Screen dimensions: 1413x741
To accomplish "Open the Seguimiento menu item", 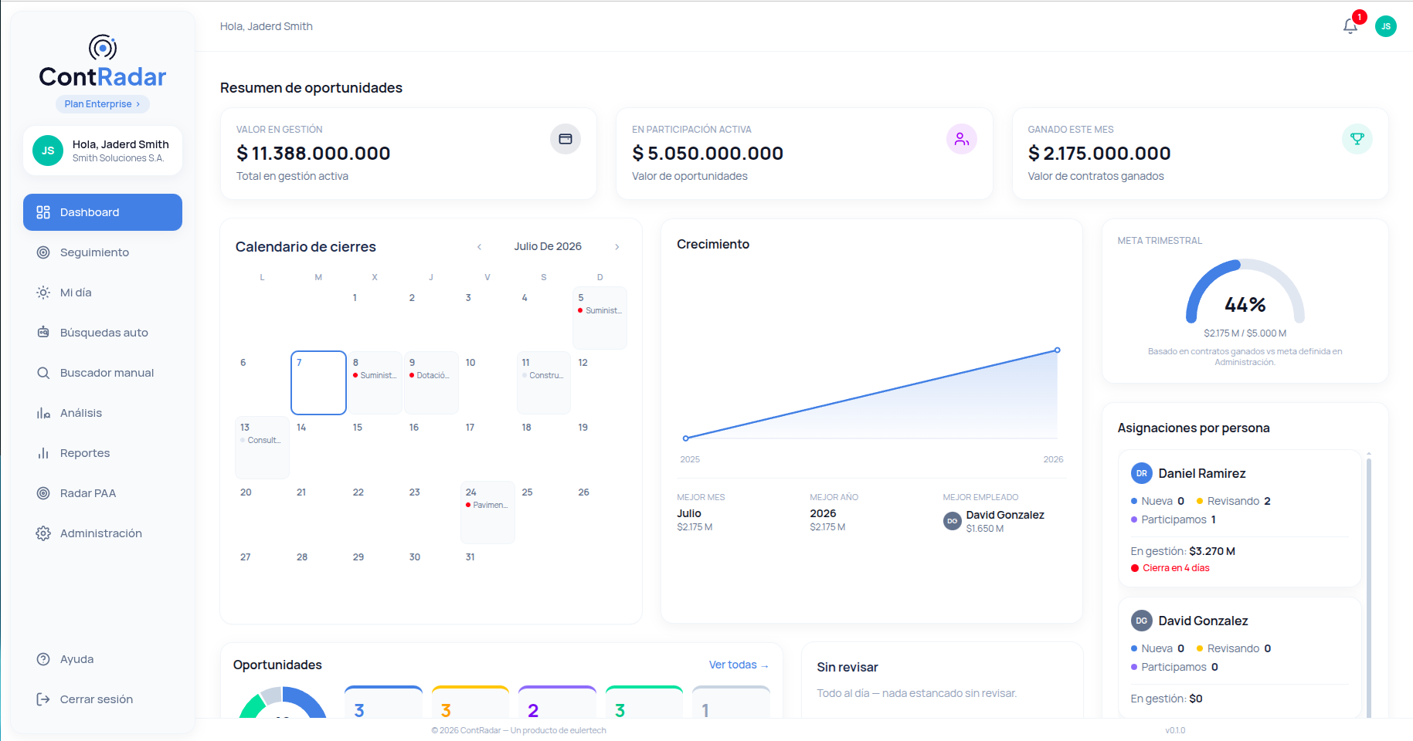I will (103, 252).
